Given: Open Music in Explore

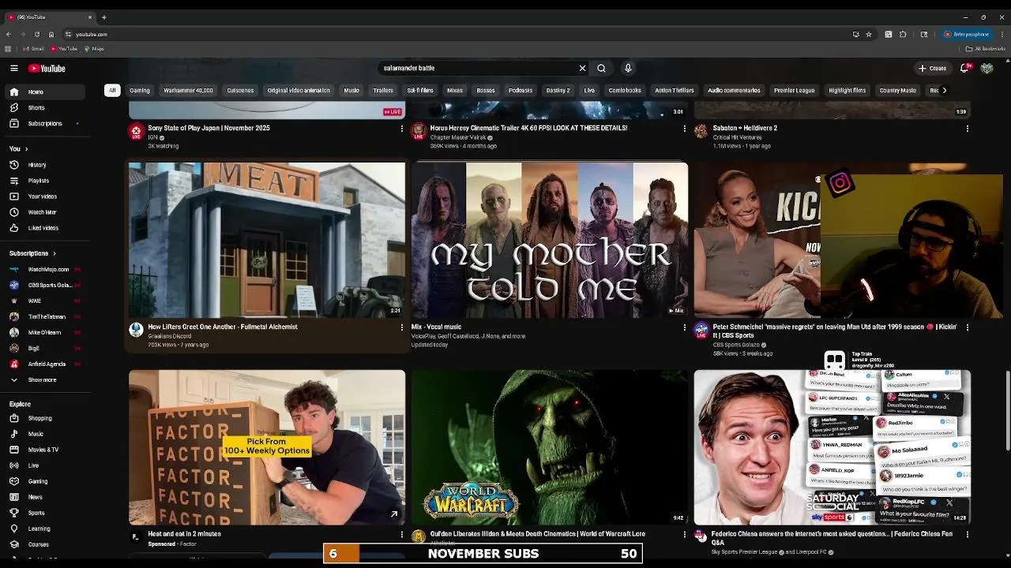Looking at the screenshot, I should coord(43,434).
